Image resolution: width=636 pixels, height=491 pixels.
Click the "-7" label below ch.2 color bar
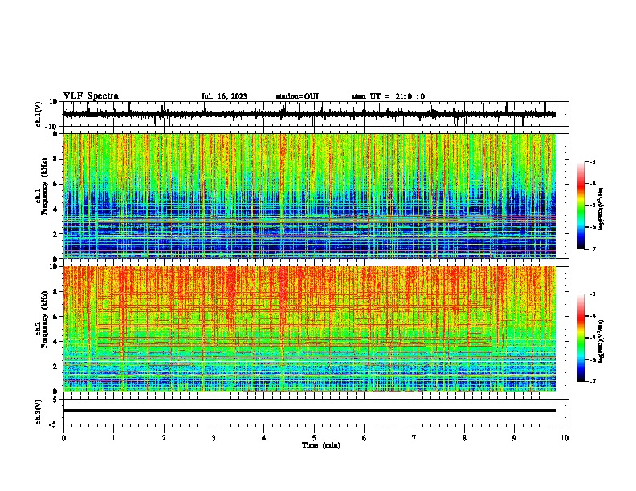coord(592,381)
